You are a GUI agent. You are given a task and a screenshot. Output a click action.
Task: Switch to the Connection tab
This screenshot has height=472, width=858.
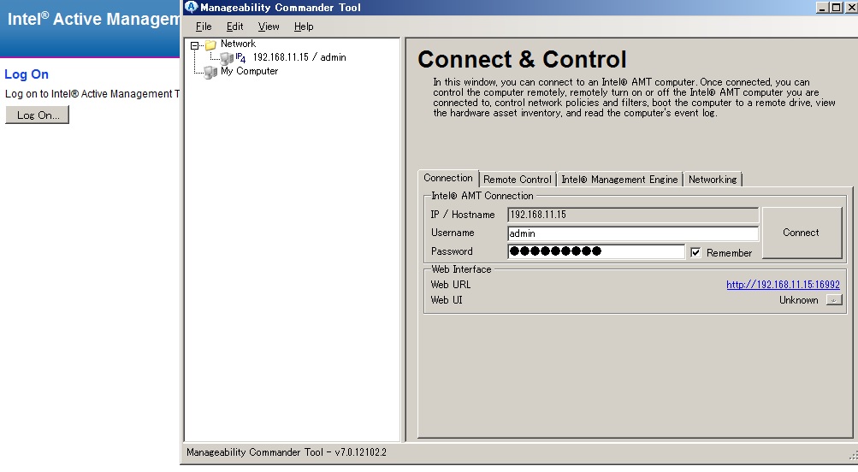click(448, 179)
